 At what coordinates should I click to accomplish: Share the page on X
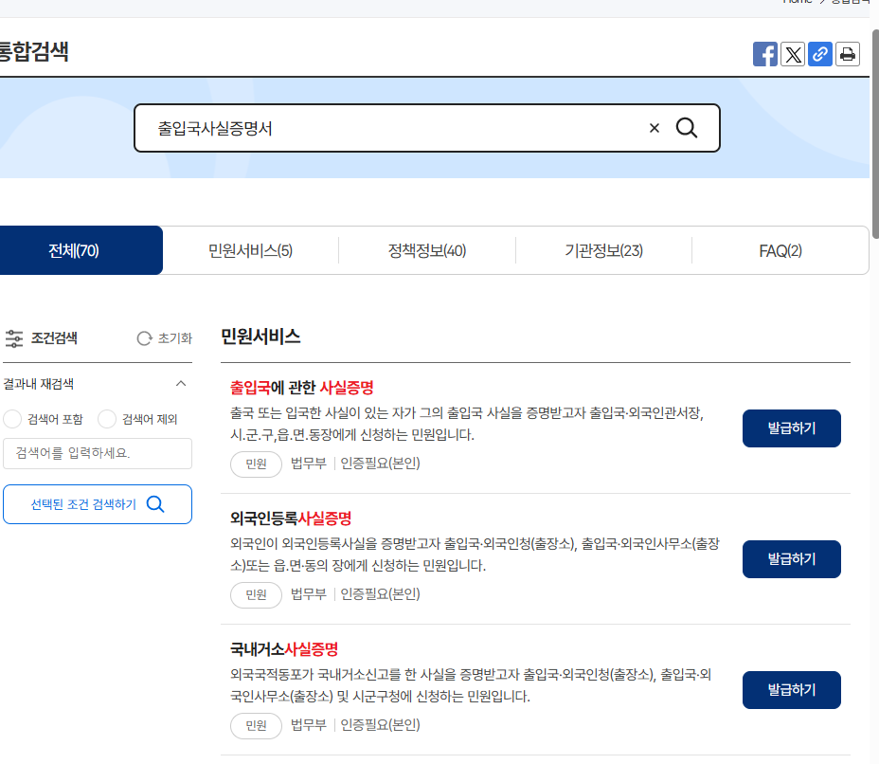792,54
